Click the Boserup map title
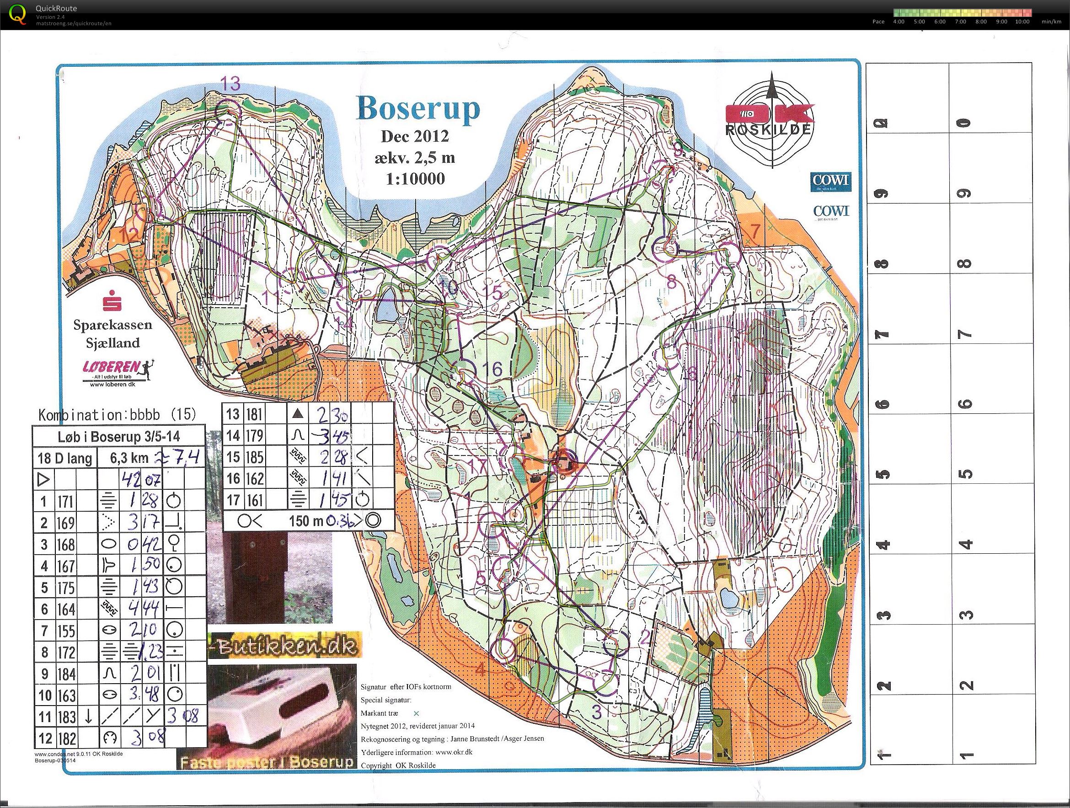 (x=418, y=108)
